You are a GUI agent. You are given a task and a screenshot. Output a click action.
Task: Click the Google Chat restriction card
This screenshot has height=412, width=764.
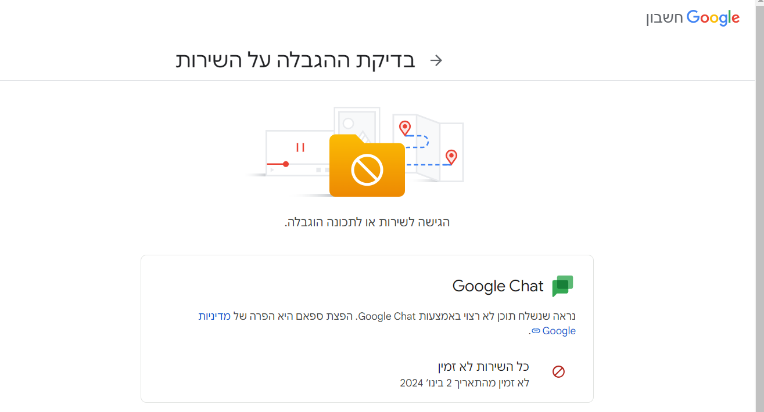click(366, 328)
